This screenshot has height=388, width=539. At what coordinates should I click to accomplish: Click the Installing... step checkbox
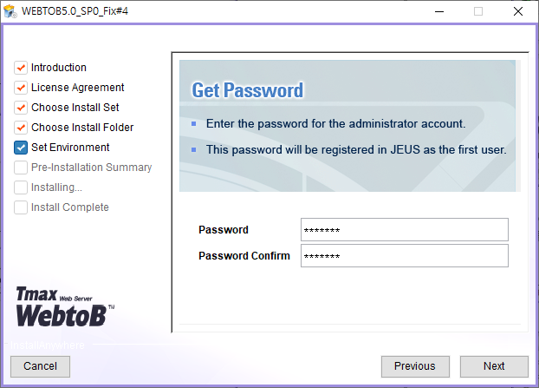(x=21, y=187)
